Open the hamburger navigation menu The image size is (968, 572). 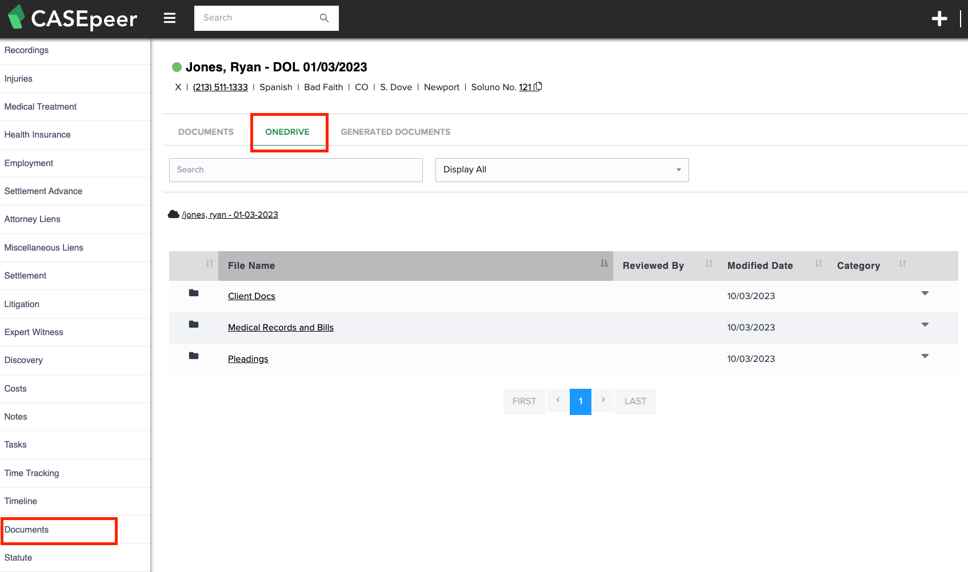pos(169,18)
